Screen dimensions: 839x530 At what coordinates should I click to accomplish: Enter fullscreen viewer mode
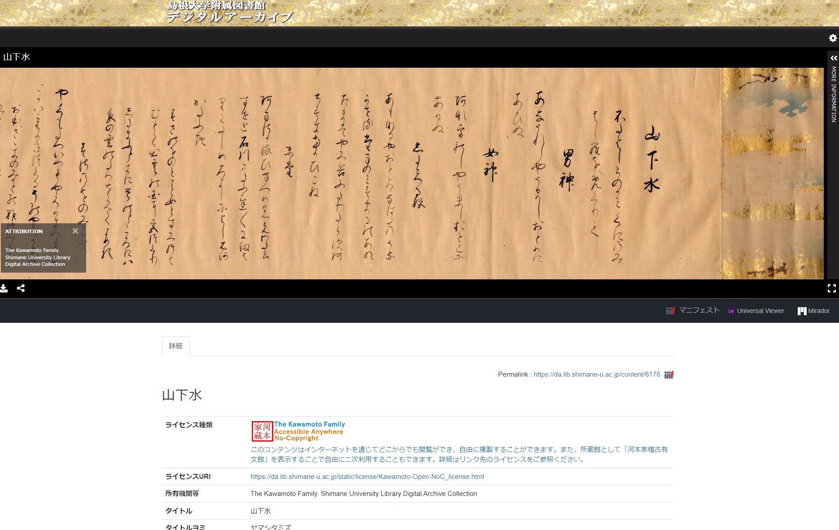(832, 288)
